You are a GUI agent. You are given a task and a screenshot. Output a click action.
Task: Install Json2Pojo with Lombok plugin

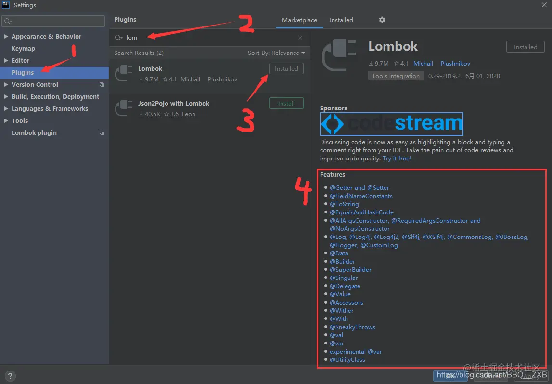[286, 103]
